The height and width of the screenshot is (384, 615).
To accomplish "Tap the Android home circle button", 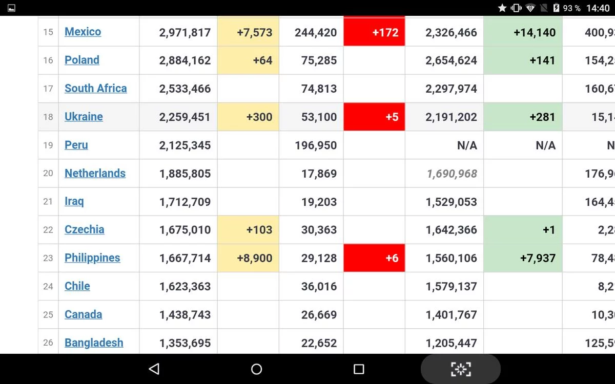I will pyautogui.click(x=257, y=369).
